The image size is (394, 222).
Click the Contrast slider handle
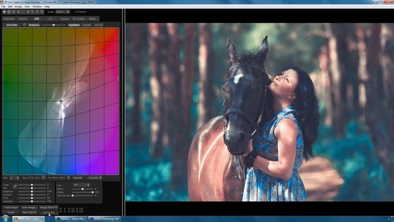32,195
